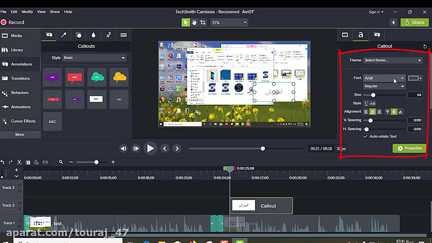
Task: Toggle the Auto-rotate Text checkbox
Action: point(366,136)
